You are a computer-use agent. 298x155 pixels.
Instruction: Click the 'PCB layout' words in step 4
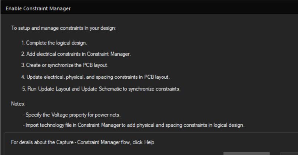click(x=156, y=77)
